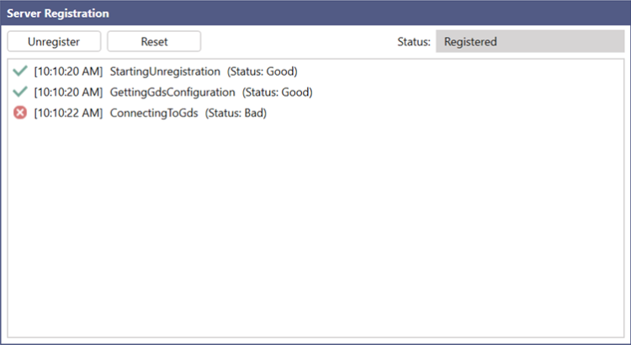Click the green checkmark beside GettingGdsConfiguration

pos(21,92)
